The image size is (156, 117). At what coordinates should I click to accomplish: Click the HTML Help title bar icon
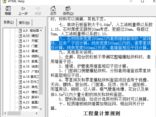pos(4,1)
